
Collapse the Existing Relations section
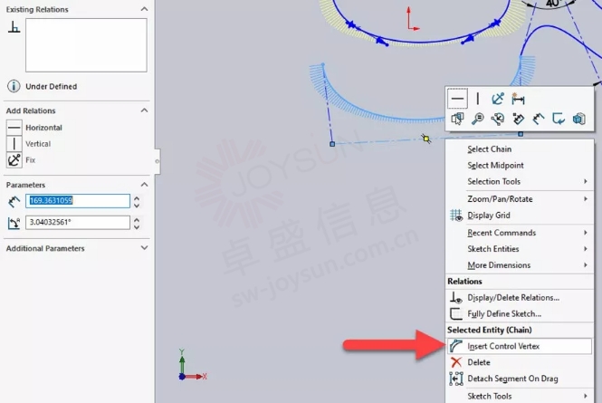click(x=144, y=9)
